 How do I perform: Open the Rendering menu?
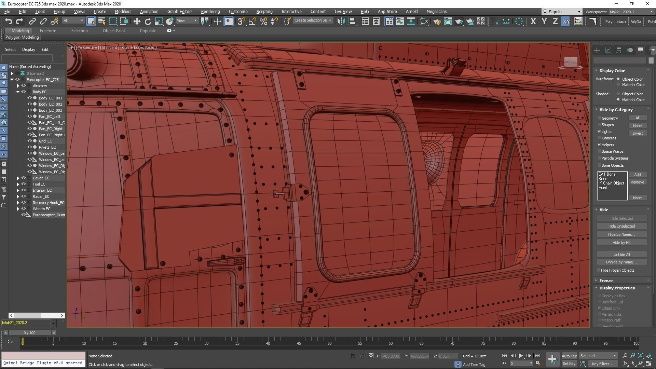pos(210,11)
